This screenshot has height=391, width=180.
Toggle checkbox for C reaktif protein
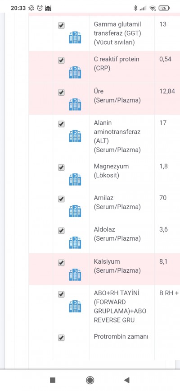click(x=61, y=61)
